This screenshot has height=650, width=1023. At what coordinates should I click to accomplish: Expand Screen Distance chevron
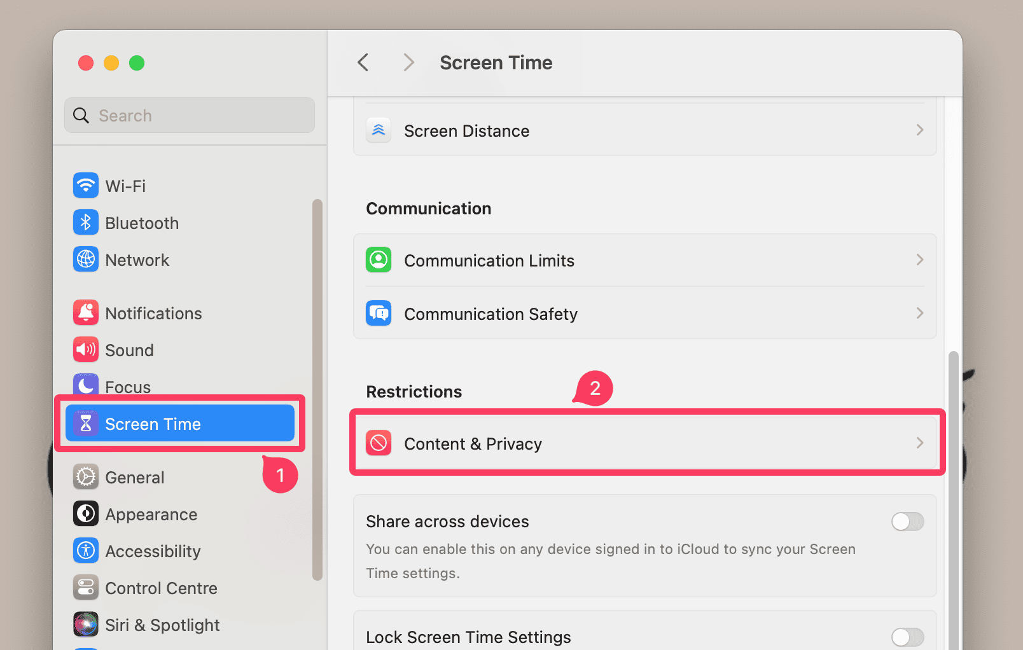click(x=919, y=130)
